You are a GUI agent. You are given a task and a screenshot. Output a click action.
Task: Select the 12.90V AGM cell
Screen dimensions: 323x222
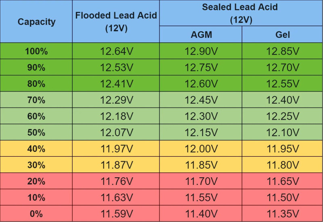201,51
